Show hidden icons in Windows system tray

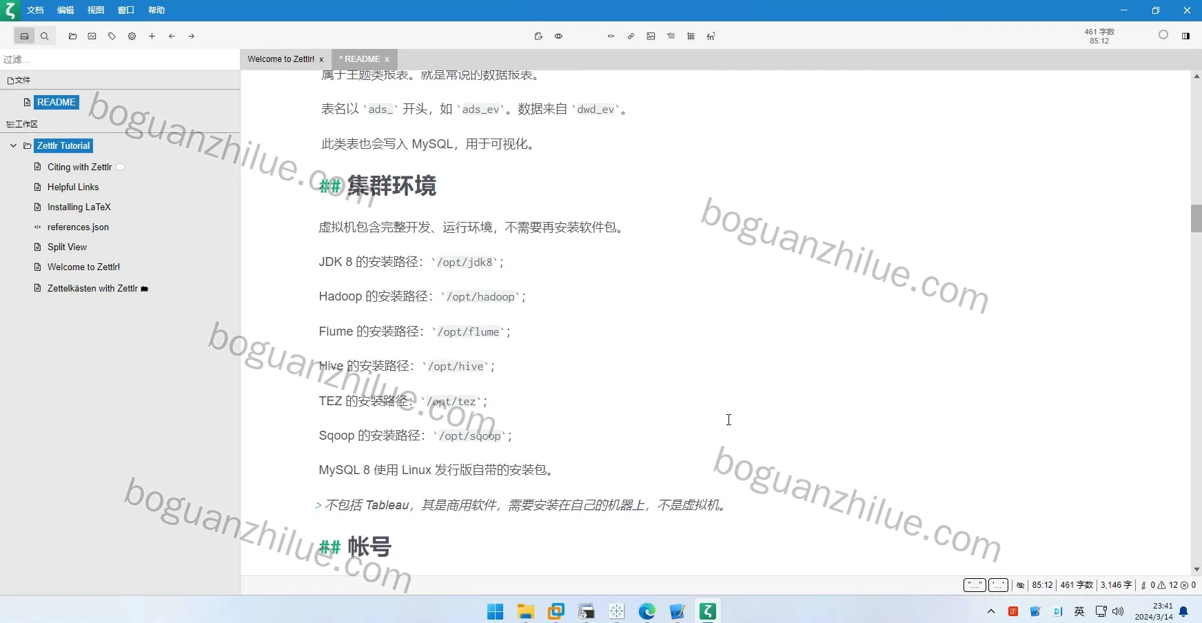[991, 611]
